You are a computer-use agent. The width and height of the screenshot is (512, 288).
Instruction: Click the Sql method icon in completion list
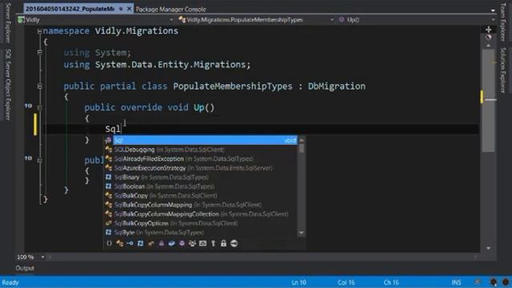click(x=108, y=141)
